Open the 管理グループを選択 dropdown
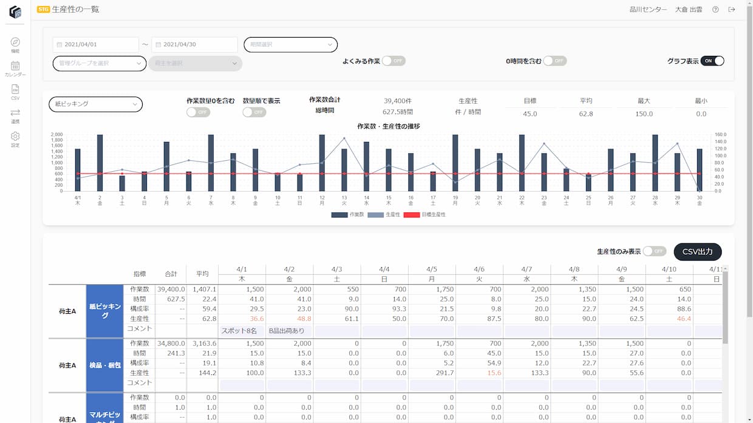 [100, 63]
